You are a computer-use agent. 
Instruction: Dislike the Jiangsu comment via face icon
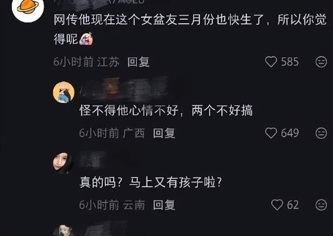point(321,62)
